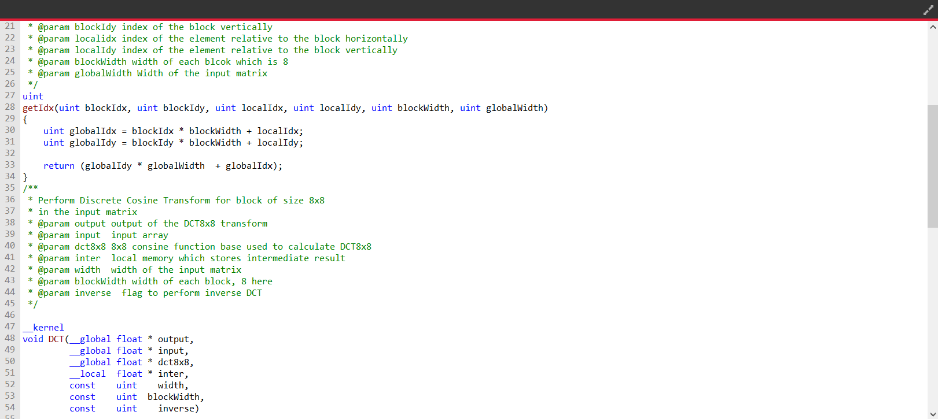The image size is (938, 419).
Task: Place cursor on the getIdx function name
Action: pos(38,108)
